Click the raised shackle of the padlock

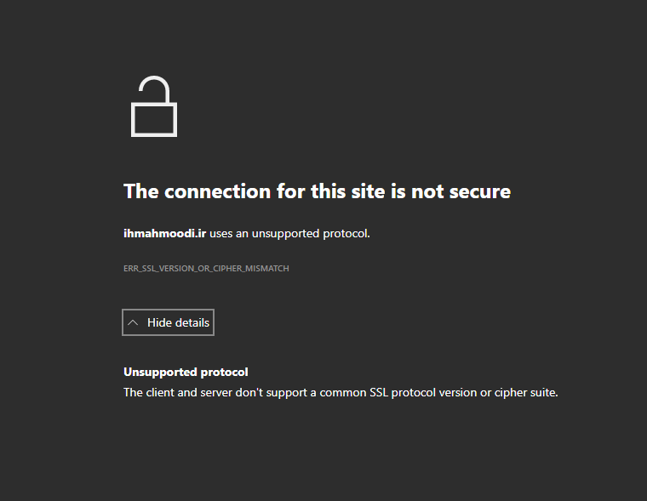[x=153, y=88]
